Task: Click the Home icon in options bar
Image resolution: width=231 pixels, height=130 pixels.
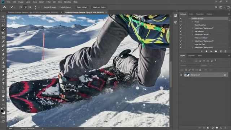Action: tap(4, 7)
